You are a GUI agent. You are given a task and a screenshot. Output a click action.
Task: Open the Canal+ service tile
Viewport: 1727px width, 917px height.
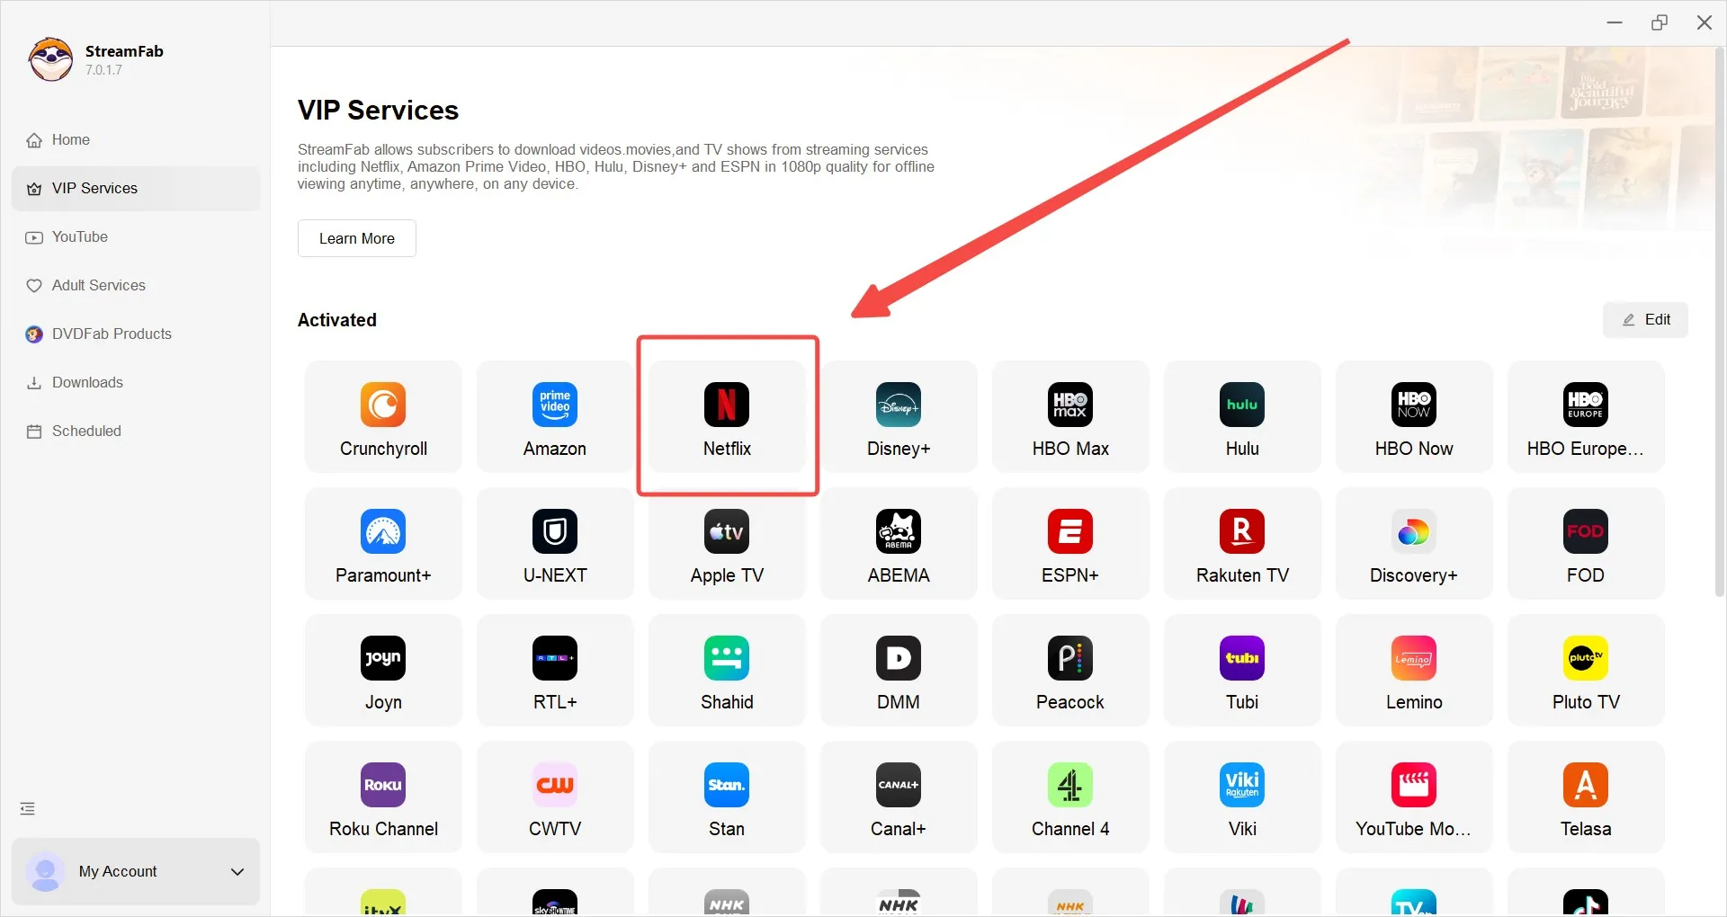tap(899, 797)
